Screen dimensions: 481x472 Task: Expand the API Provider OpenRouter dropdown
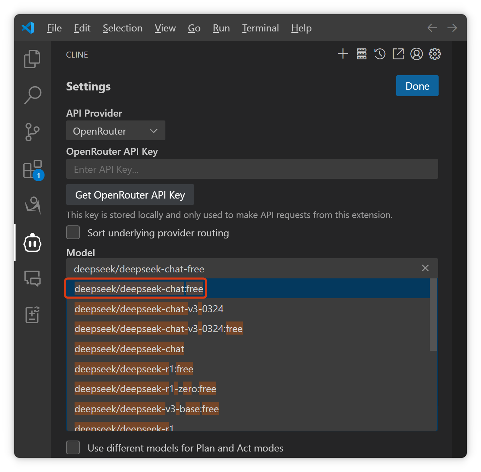point(116,131)
